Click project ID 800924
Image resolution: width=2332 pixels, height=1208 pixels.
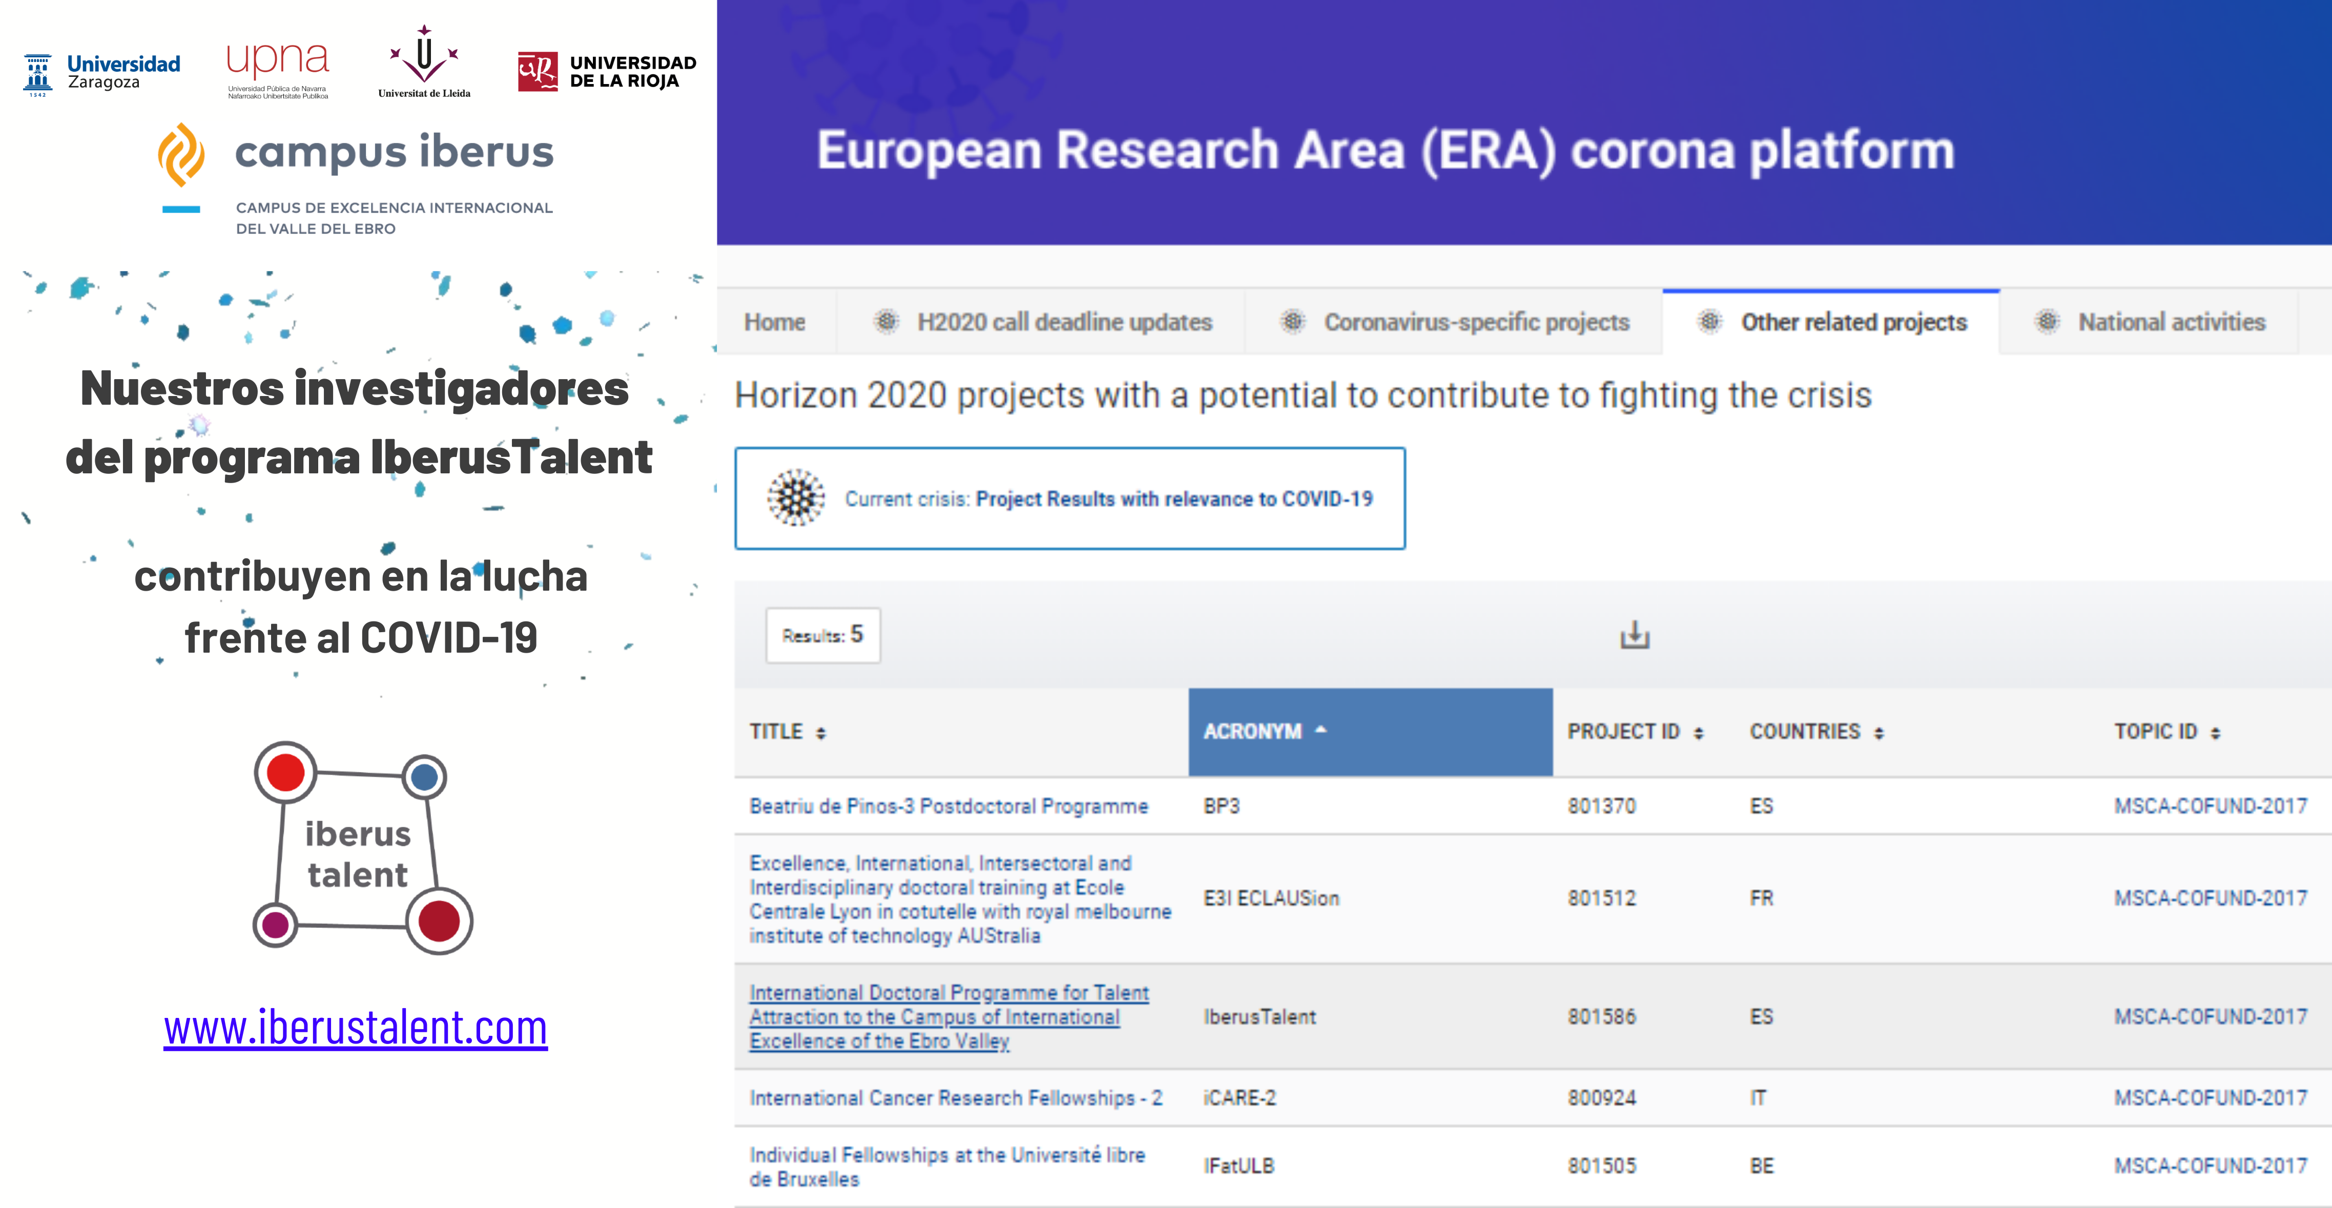(1601, 1098)
